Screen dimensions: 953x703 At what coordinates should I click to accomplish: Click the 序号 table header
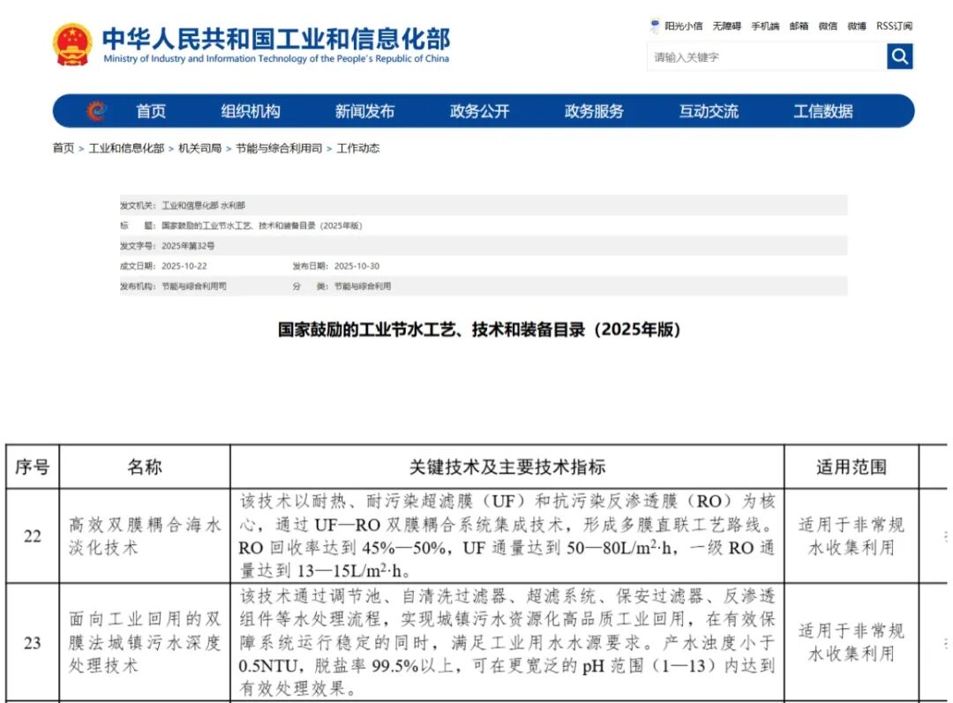coord(33,467)
